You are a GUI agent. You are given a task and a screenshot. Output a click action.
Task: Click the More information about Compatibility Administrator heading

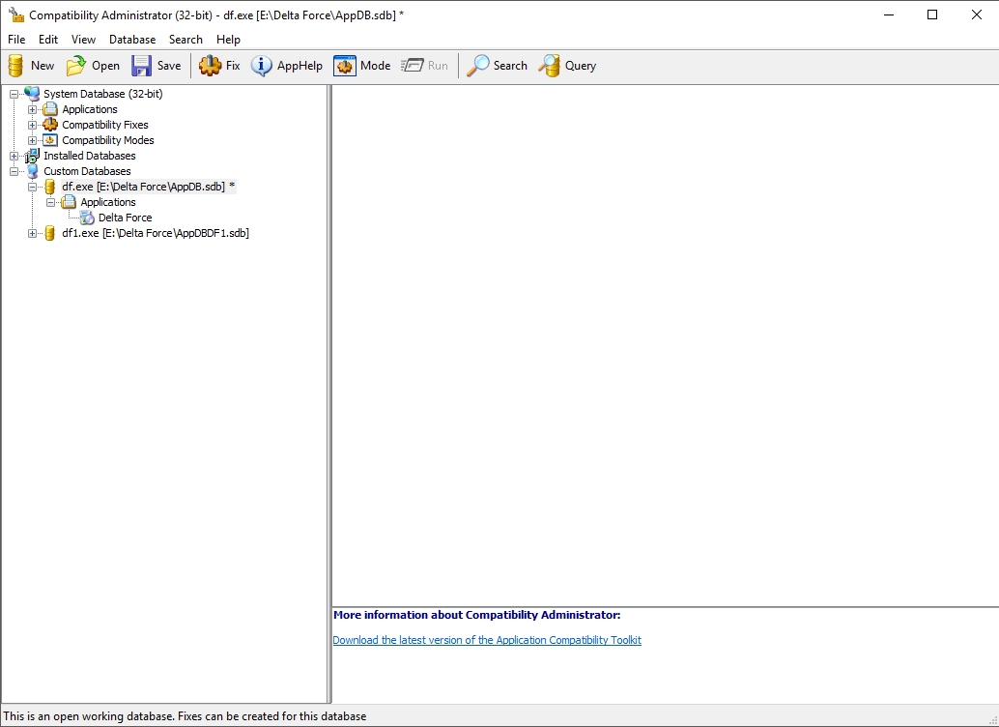pyautogui.click(x=476, y=615)
